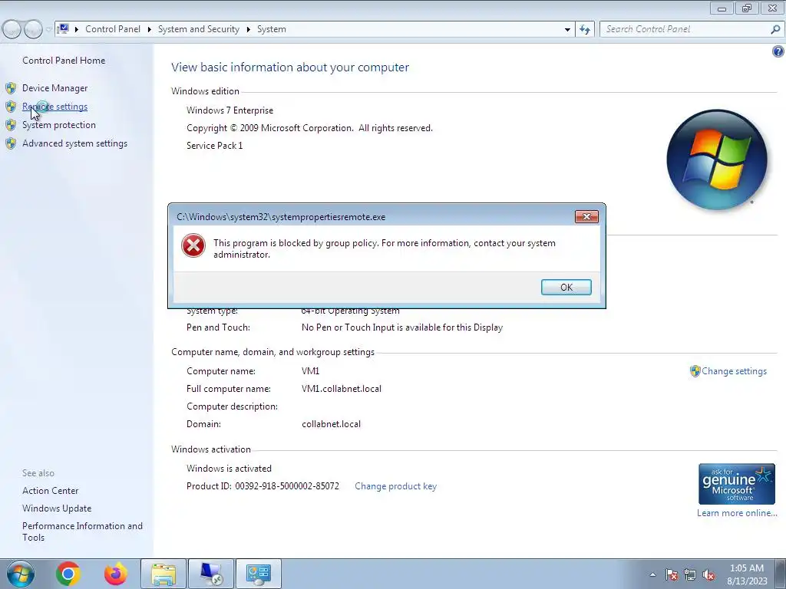786x589 pixels.
Task: Click the search magnifier icon
Action: click(775, 29)
